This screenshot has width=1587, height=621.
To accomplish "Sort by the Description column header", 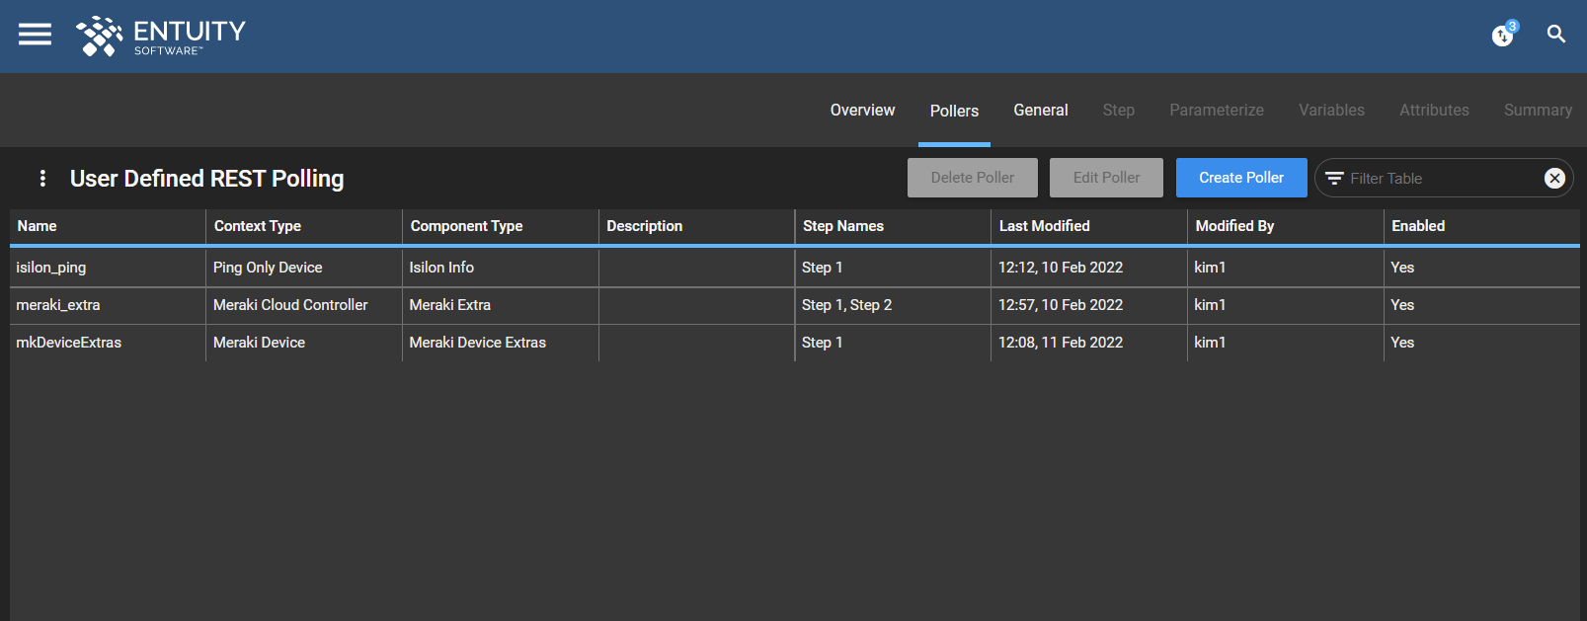I will click(x=696, y=226).
